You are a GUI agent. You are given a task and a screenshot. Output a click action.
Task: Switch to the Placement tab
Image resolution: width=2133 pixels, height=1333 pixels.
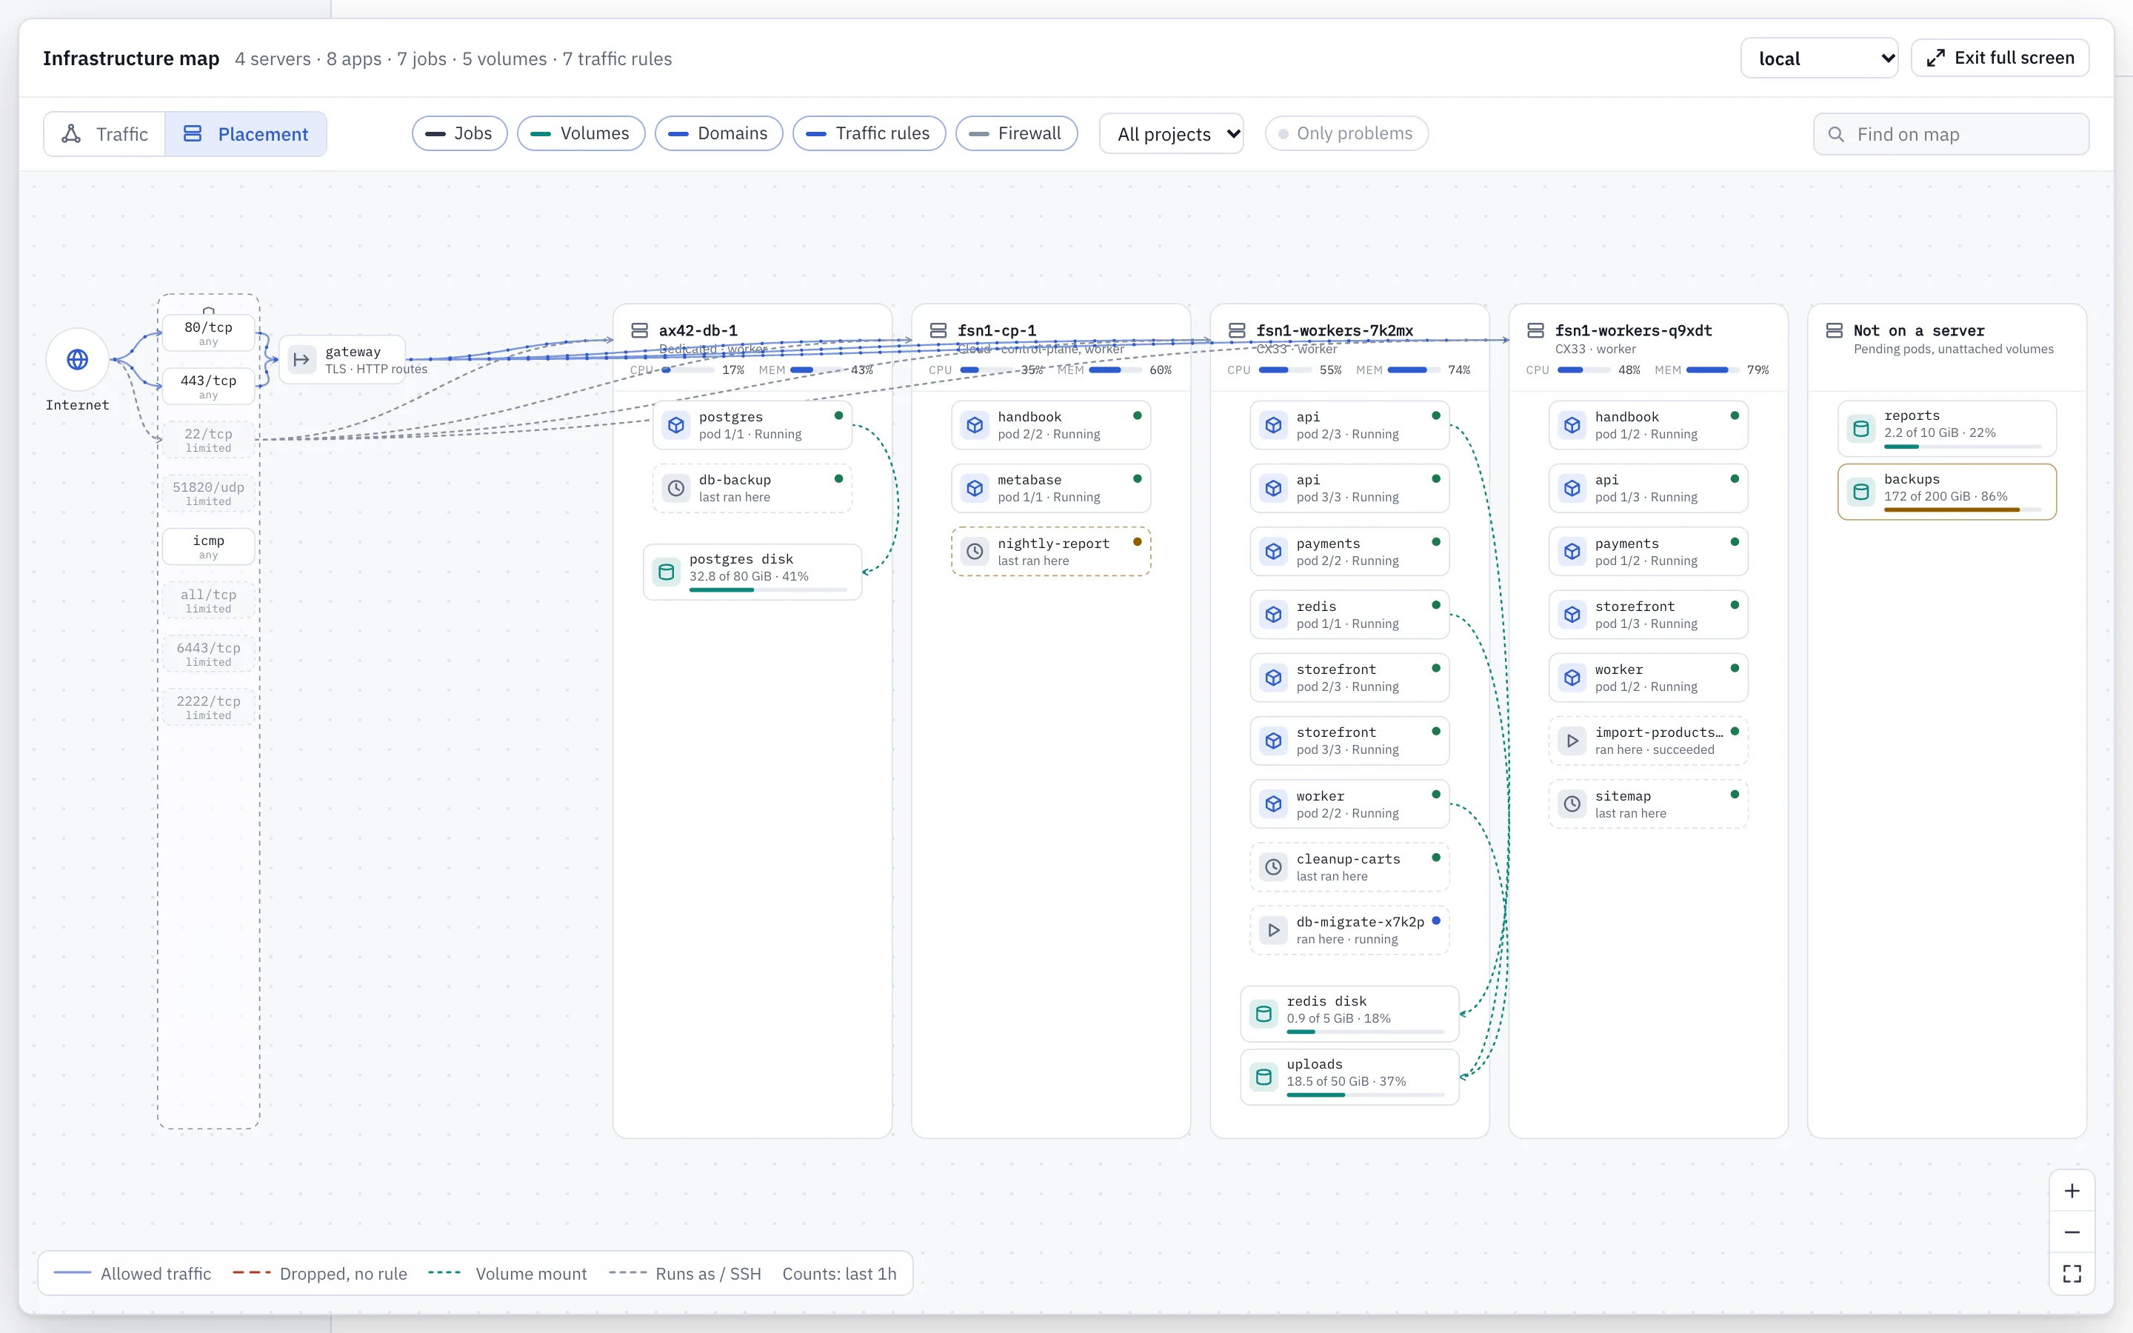pyautogui.click(x=246, y=134)
